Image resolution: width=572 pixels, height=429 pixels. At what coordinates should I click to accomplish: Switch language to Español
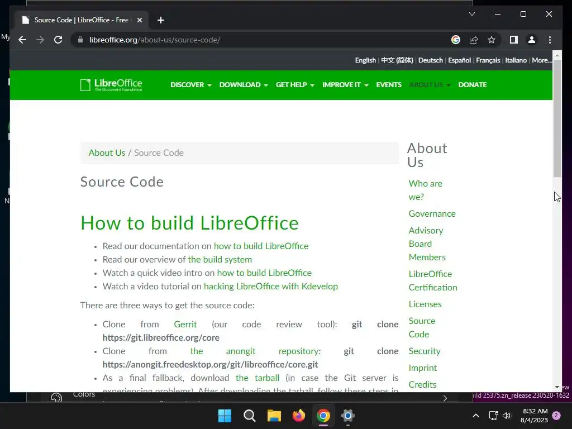click(459, 60)
